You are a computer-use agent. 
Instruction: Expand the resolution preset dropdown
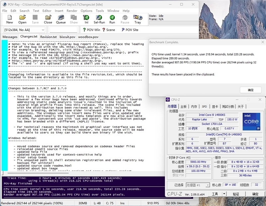click(43, 30)
